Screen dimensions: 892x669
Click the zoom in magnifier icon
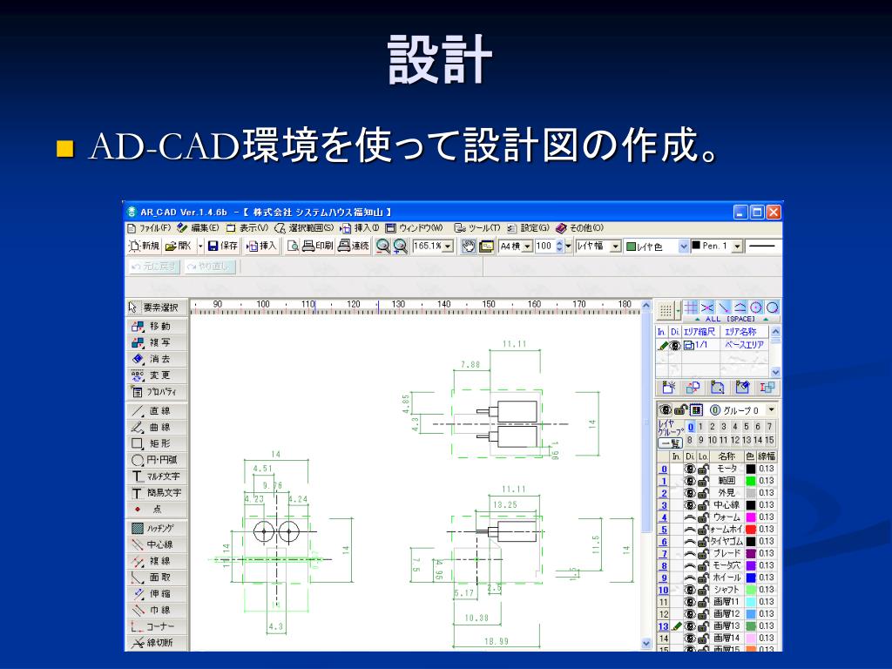point(401,247)
